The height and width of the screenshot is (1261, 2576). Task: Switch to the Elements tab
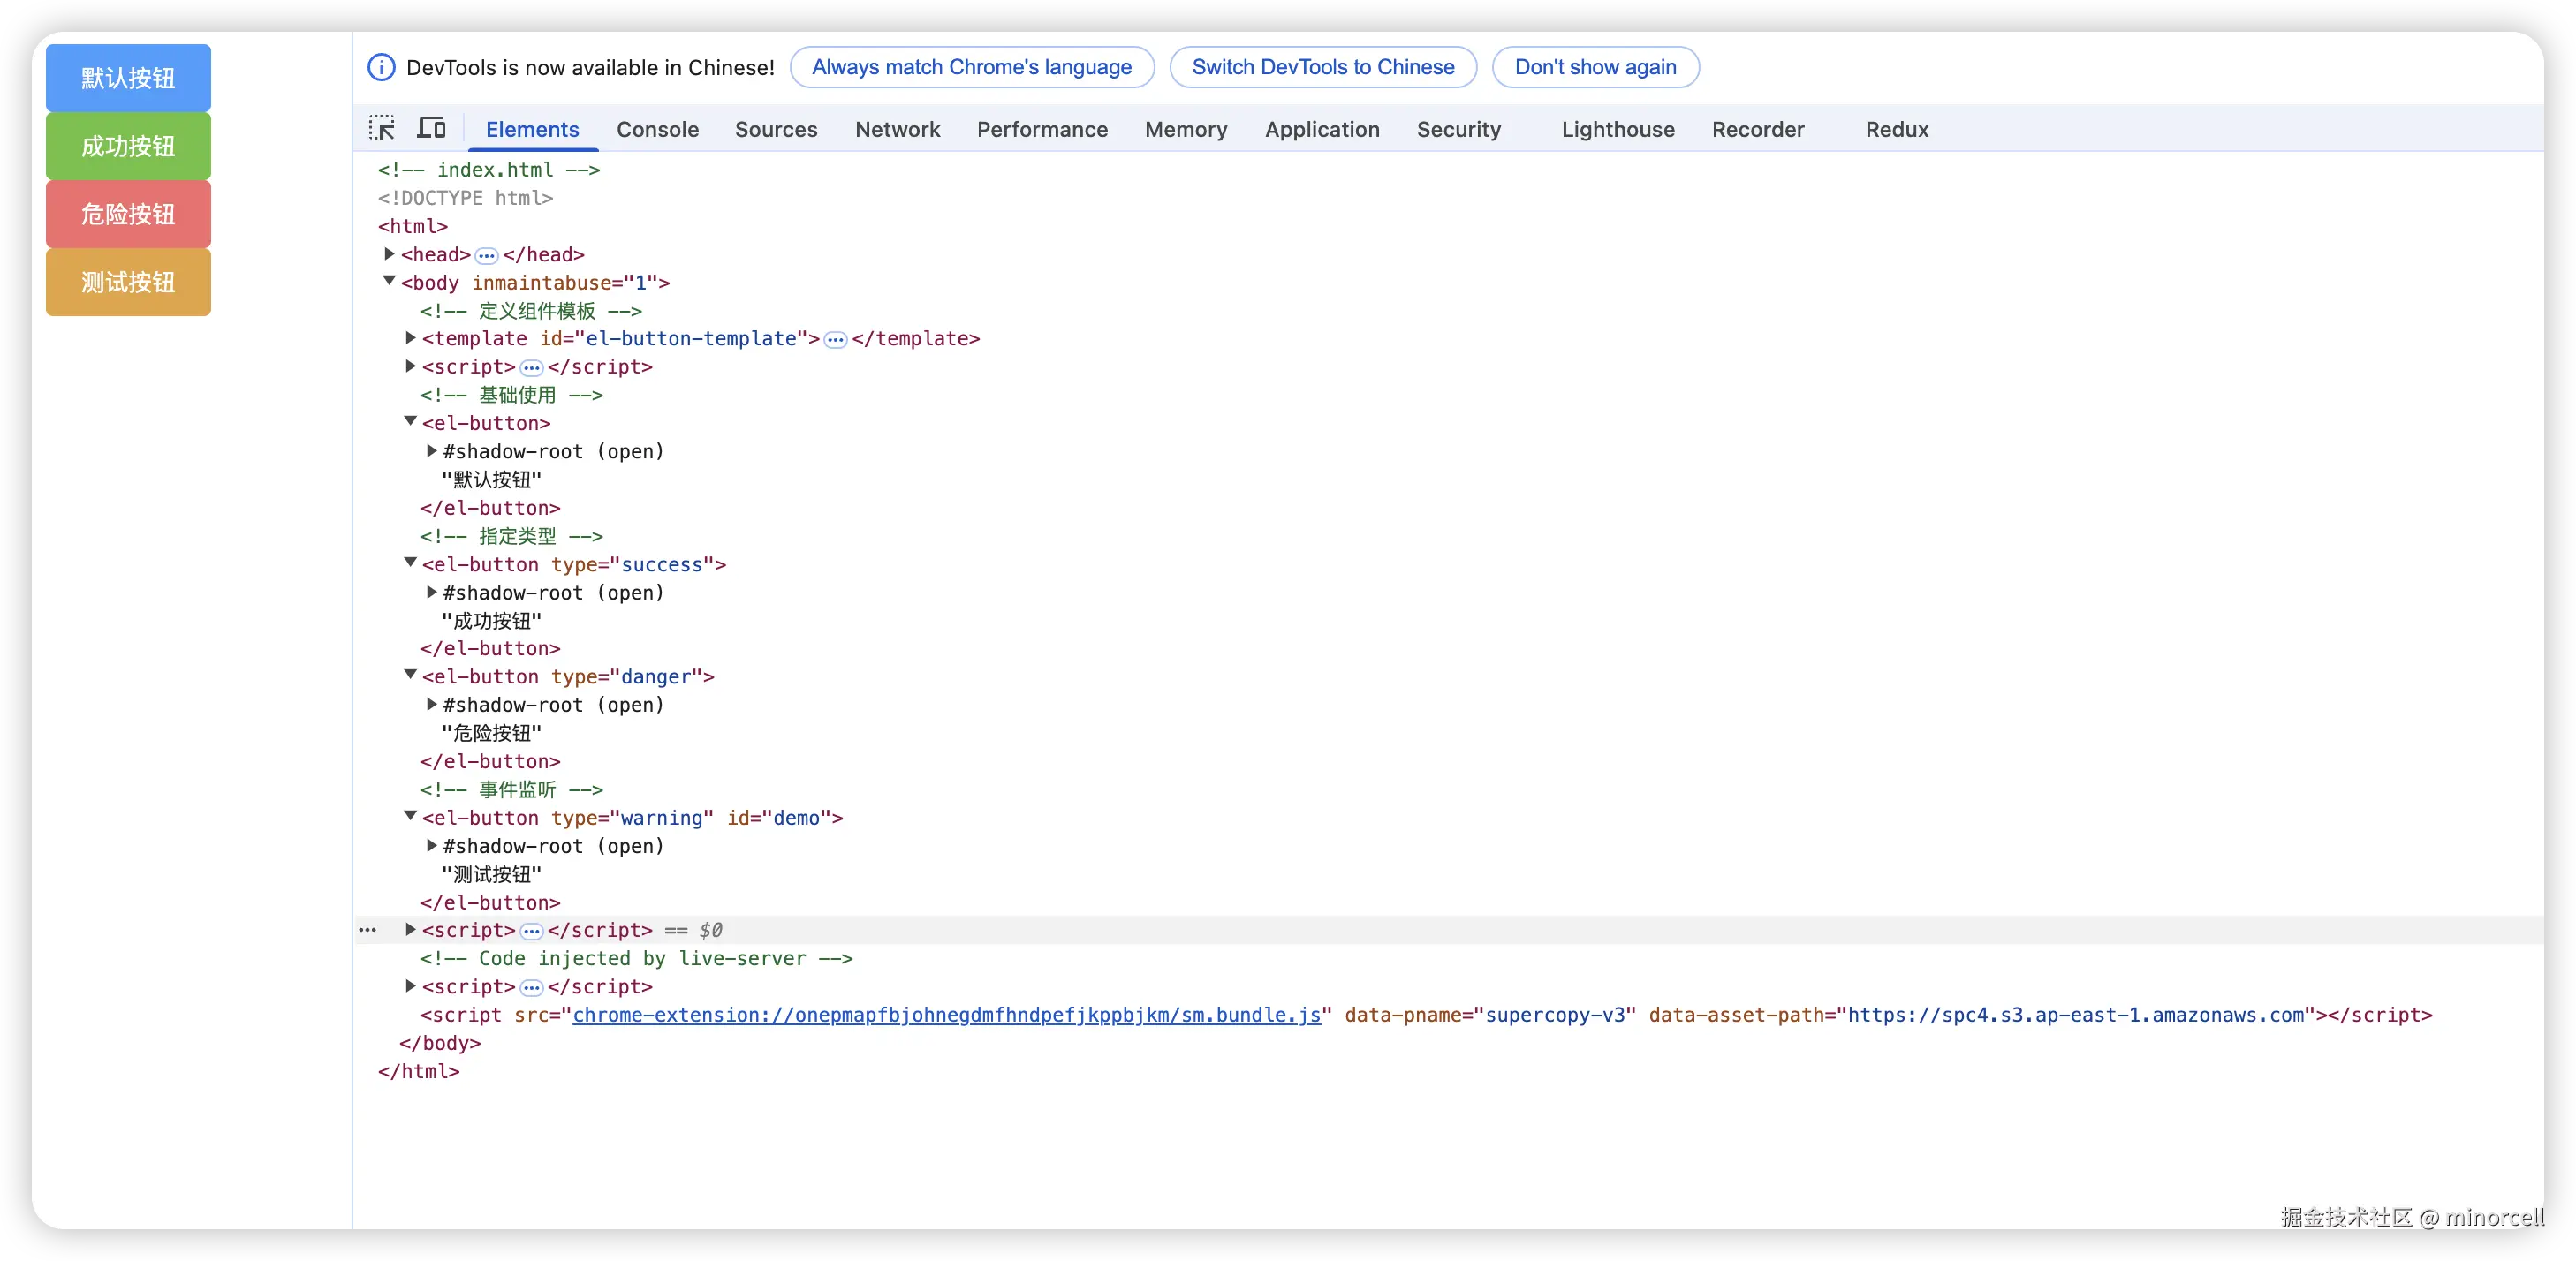point(532,129)
